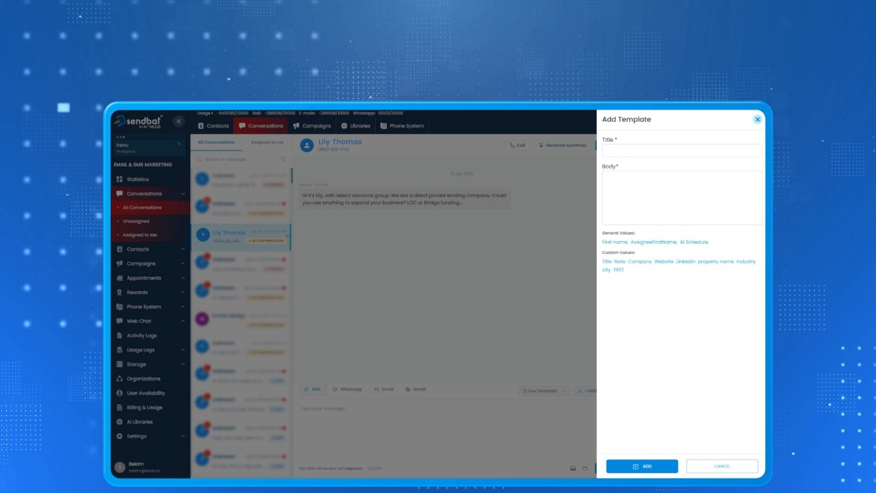This screenshot has height=493, width=876.
Task: Insert the Website custom value
Action: pos(664,262)
